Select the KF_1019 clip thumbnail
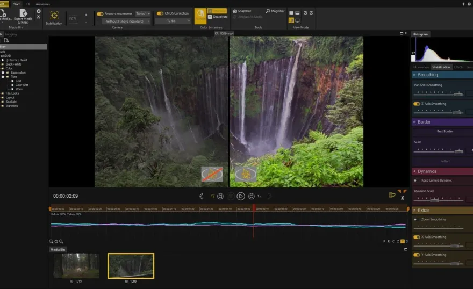 76,266
